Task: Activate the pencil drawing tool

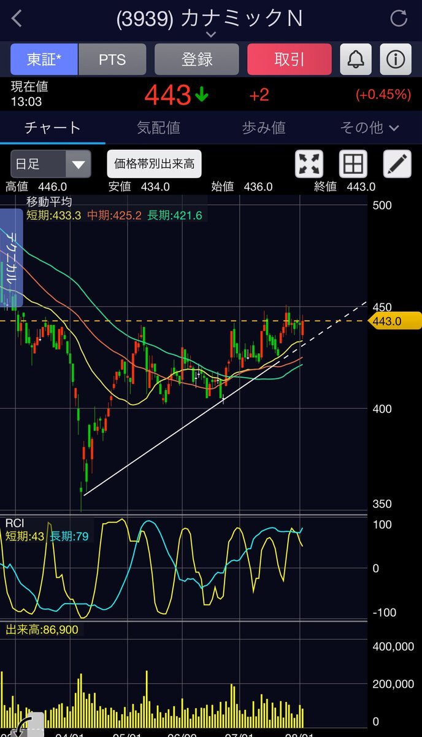Action: point(397,164)
